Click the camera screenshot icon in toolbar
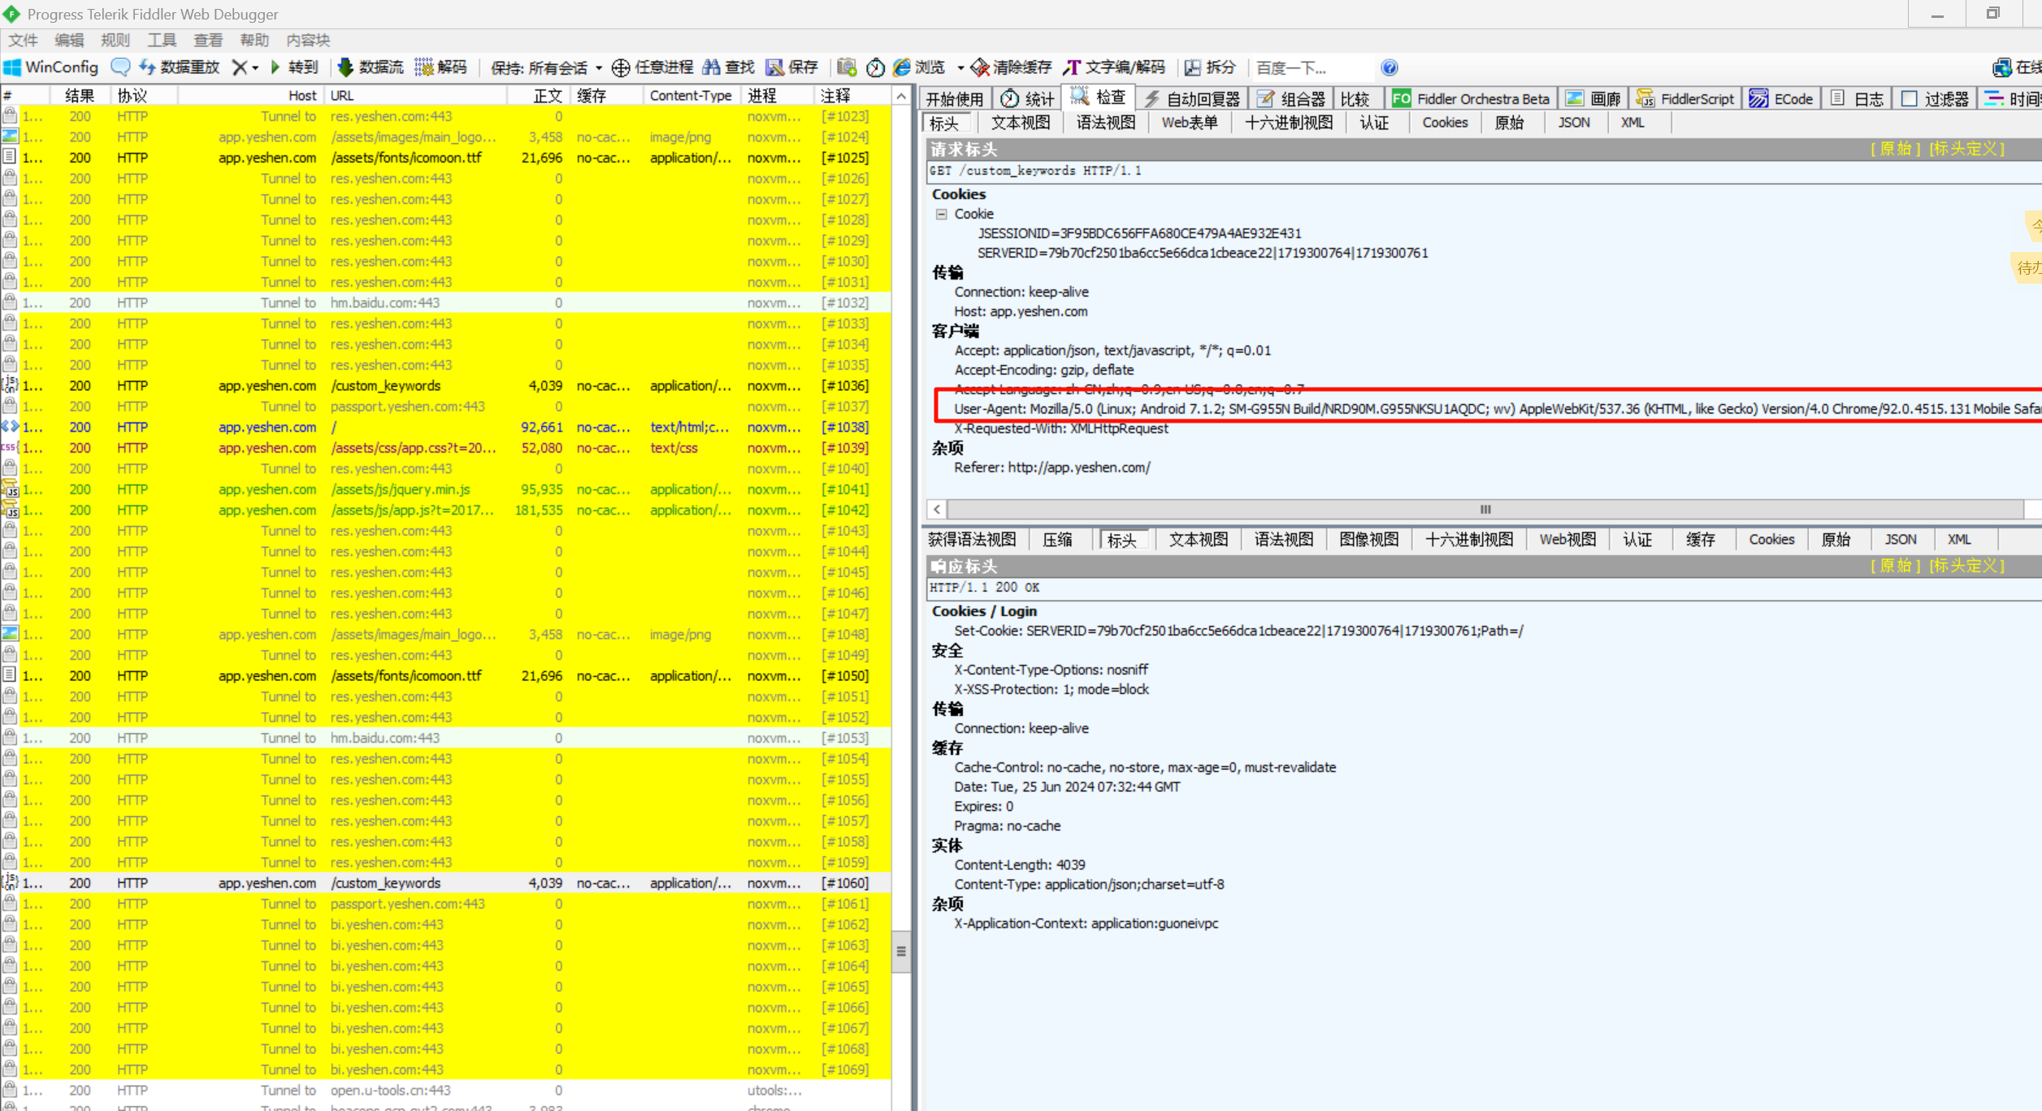Image resolution: width=2042 pixels, height=1111 pixels. [x=847, y=67]
